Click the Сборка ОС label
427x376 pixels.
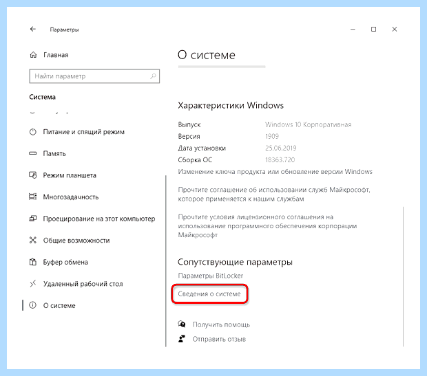coord(195,160)
